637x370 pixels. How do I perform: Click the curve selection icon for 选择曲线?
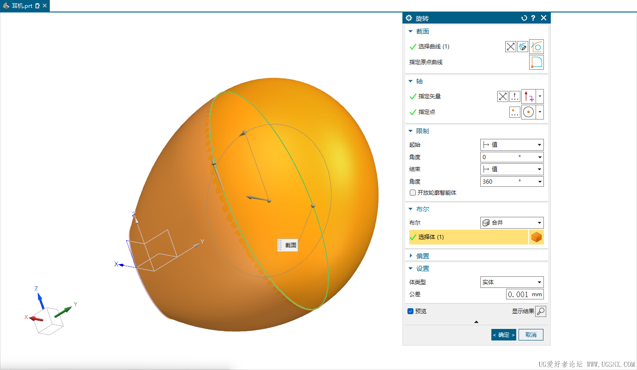(537, 47)
